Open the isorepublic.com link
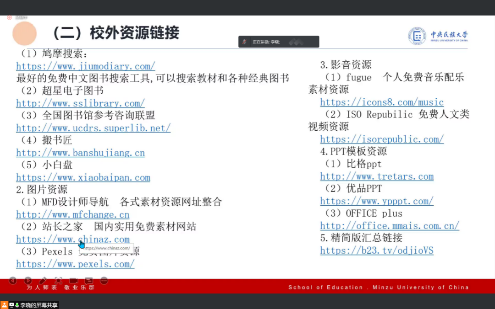 pyautogui.click(x=381, y=139)
